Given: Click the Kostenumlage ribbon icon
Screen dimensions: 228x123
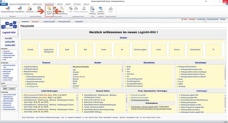Looking at the screenshot, I should click(84, 10).
